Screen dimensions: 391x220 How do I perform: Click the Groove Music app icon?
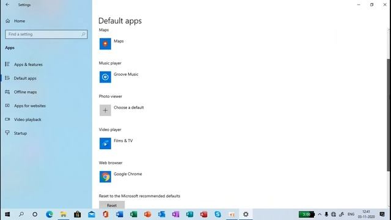105,77
